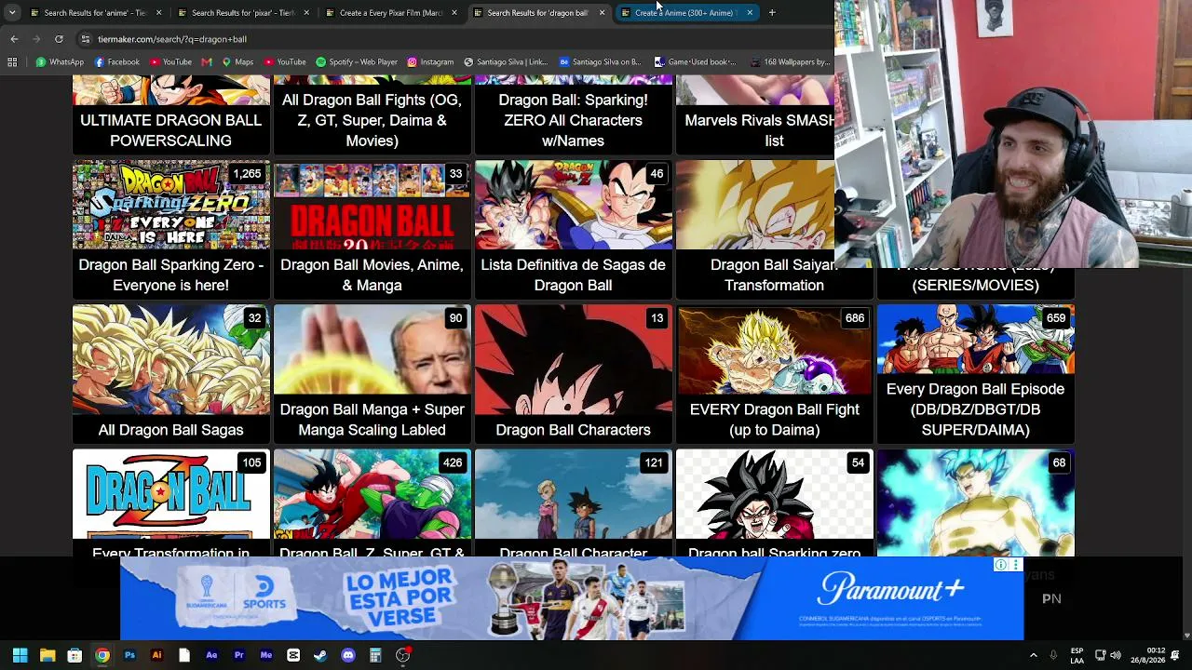The width and height of the screenshot is (1192, 670).
Task: Open Spotify – Web Player bookmark
Action: [x=357, y=62]
